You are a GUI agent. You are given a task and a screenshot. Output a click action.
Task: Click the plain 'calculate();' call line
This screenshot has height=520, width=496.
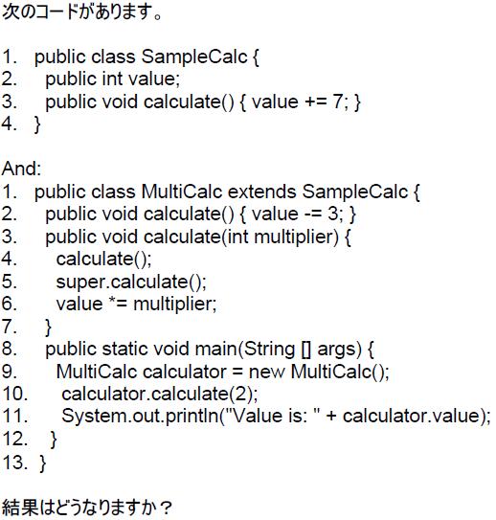click(77, 260)
